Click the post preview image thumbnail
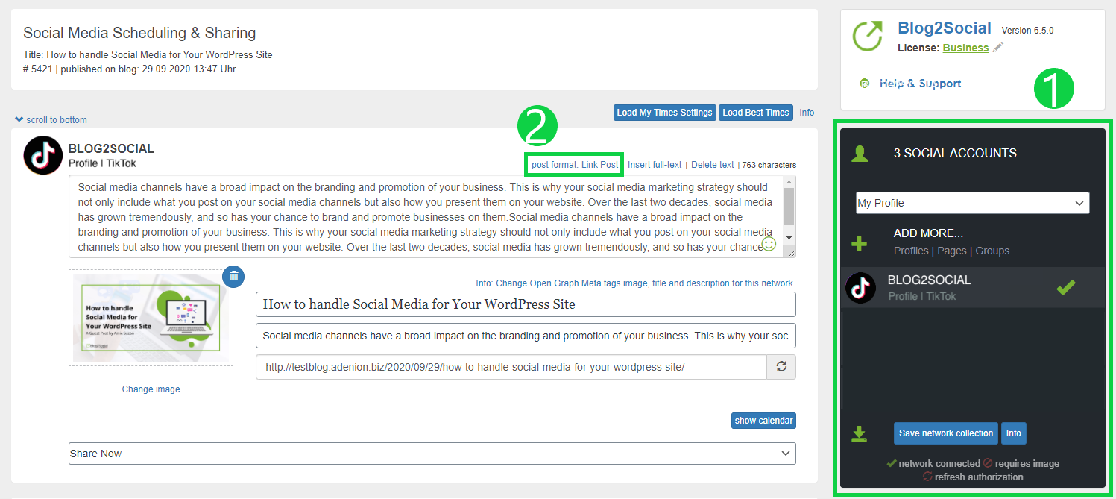1116x499 pixels. 151,318
